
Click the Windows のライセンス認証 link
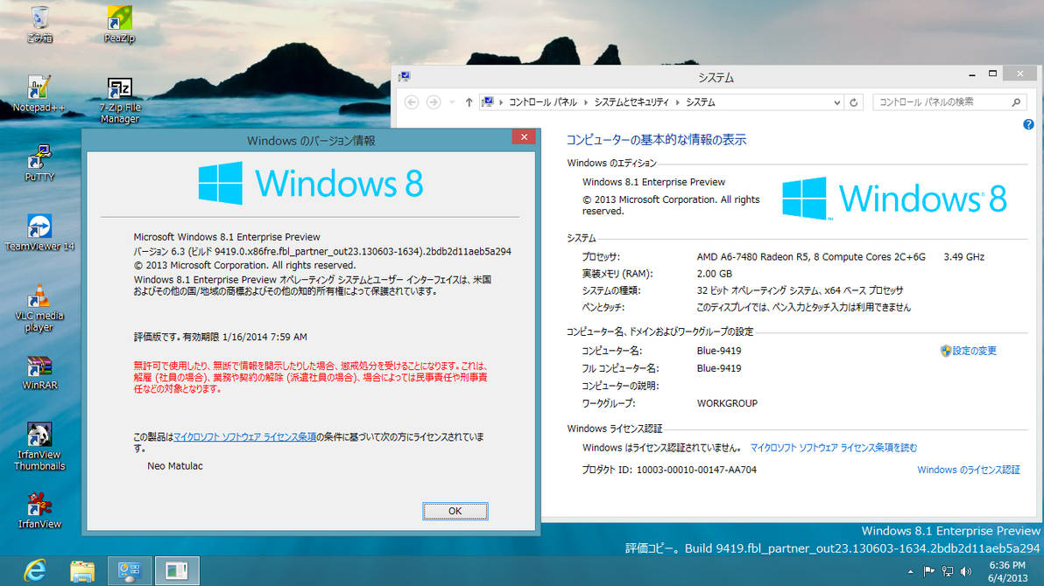(969, 470)
